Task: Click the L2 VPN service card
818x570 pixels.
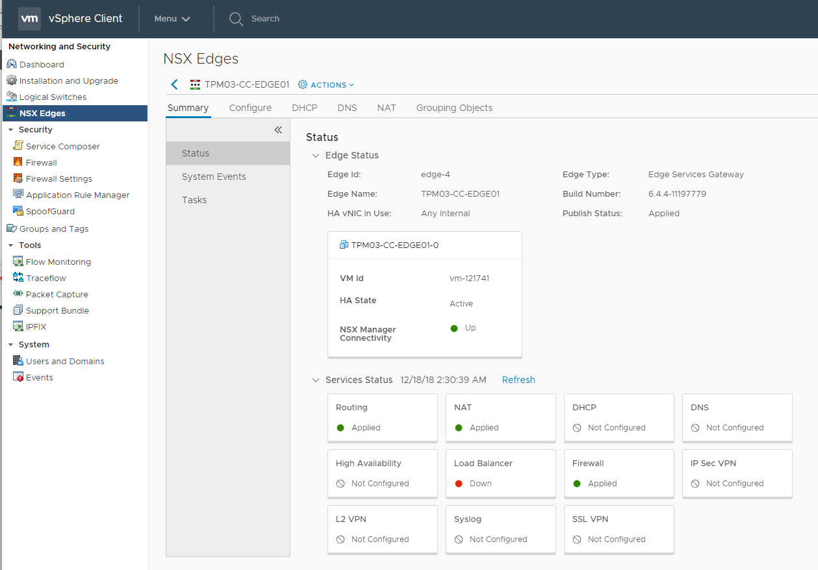Action: [382, 529]
